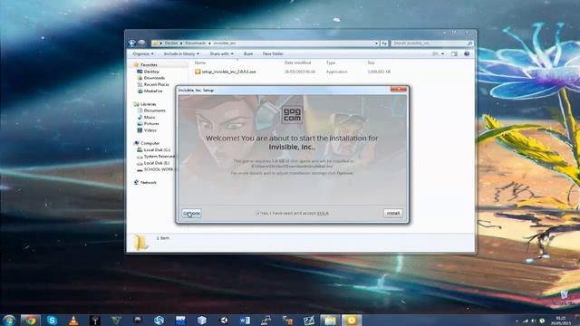Viewport: 580px width, 326px height.
Task: Open Local Disk (C:) in navigation pane
Action: [x=157, y=150]
